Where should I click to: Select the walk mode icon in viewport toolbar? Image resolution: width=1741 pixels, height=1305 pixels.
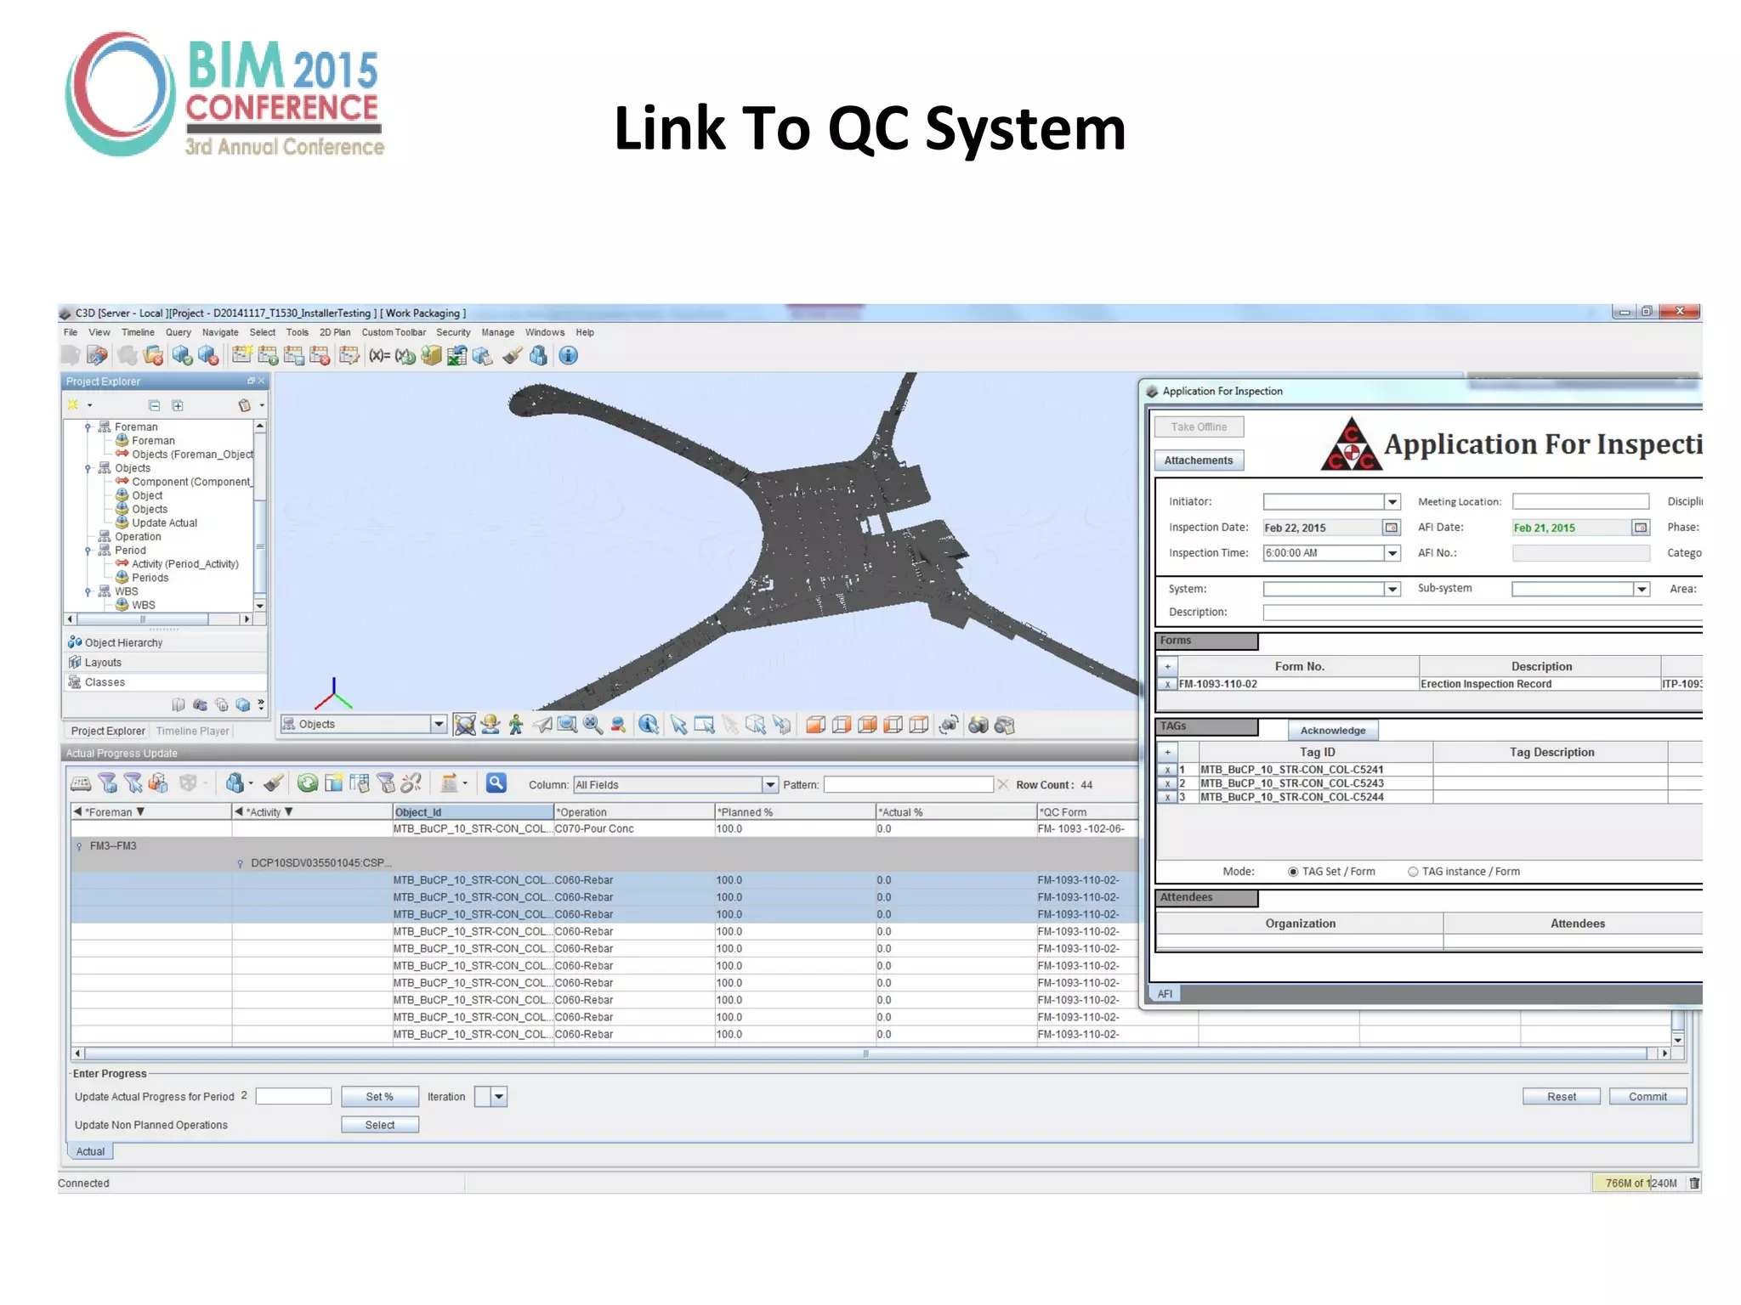pos(515,725)
